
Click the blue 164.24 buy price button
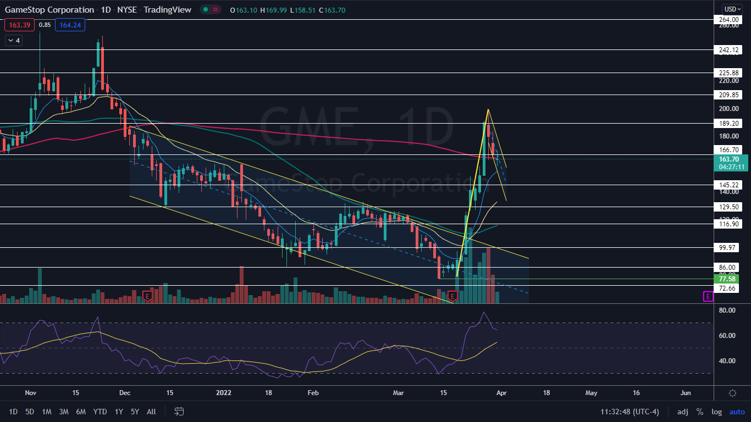pos(70,25)
